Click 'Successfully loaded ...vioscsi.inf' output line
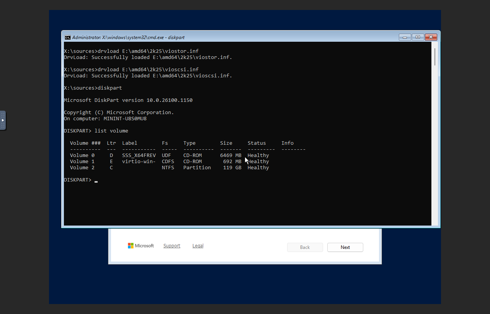Screen dimensions: 490x314 pyautogui.click(x=148, y=76)
